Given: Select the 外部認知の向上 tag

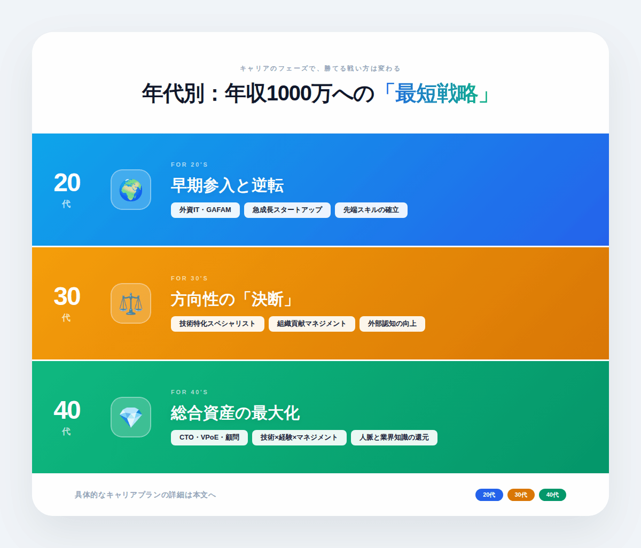Looking at the screenshot, I should [392, 324].
